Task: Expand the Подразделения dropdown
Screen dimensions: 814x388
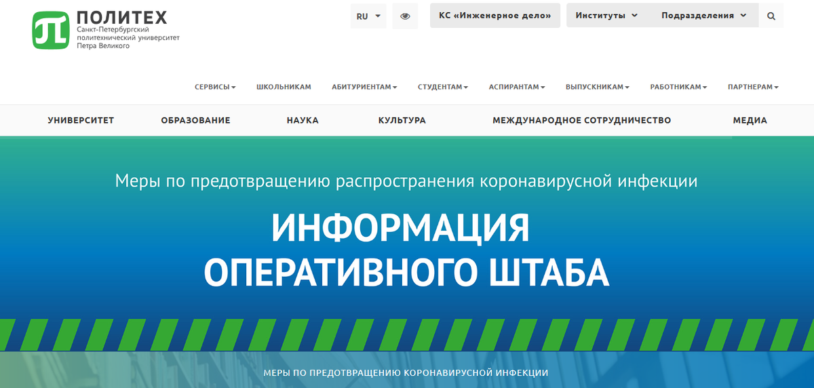Action: (704, 16)
